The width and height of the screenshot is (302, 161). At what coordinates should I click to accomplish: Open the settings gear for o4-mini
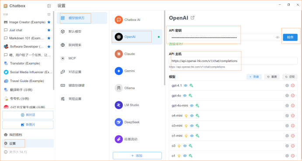pyautogui.click(x=287, y=116)
